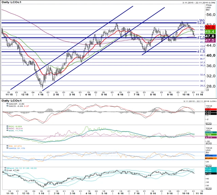This screenshot has width=217, height=195.
Task: Click the Cndl series eye icon
Action: 5,170
